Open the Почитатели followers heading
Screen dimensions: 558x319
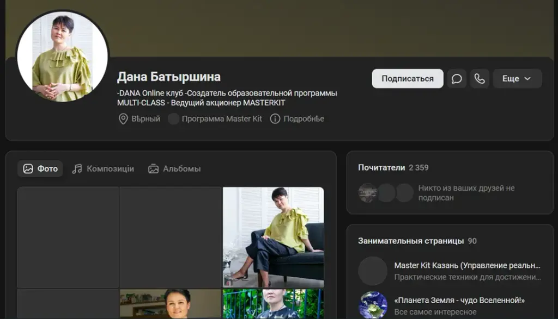(x=381, y=167)
